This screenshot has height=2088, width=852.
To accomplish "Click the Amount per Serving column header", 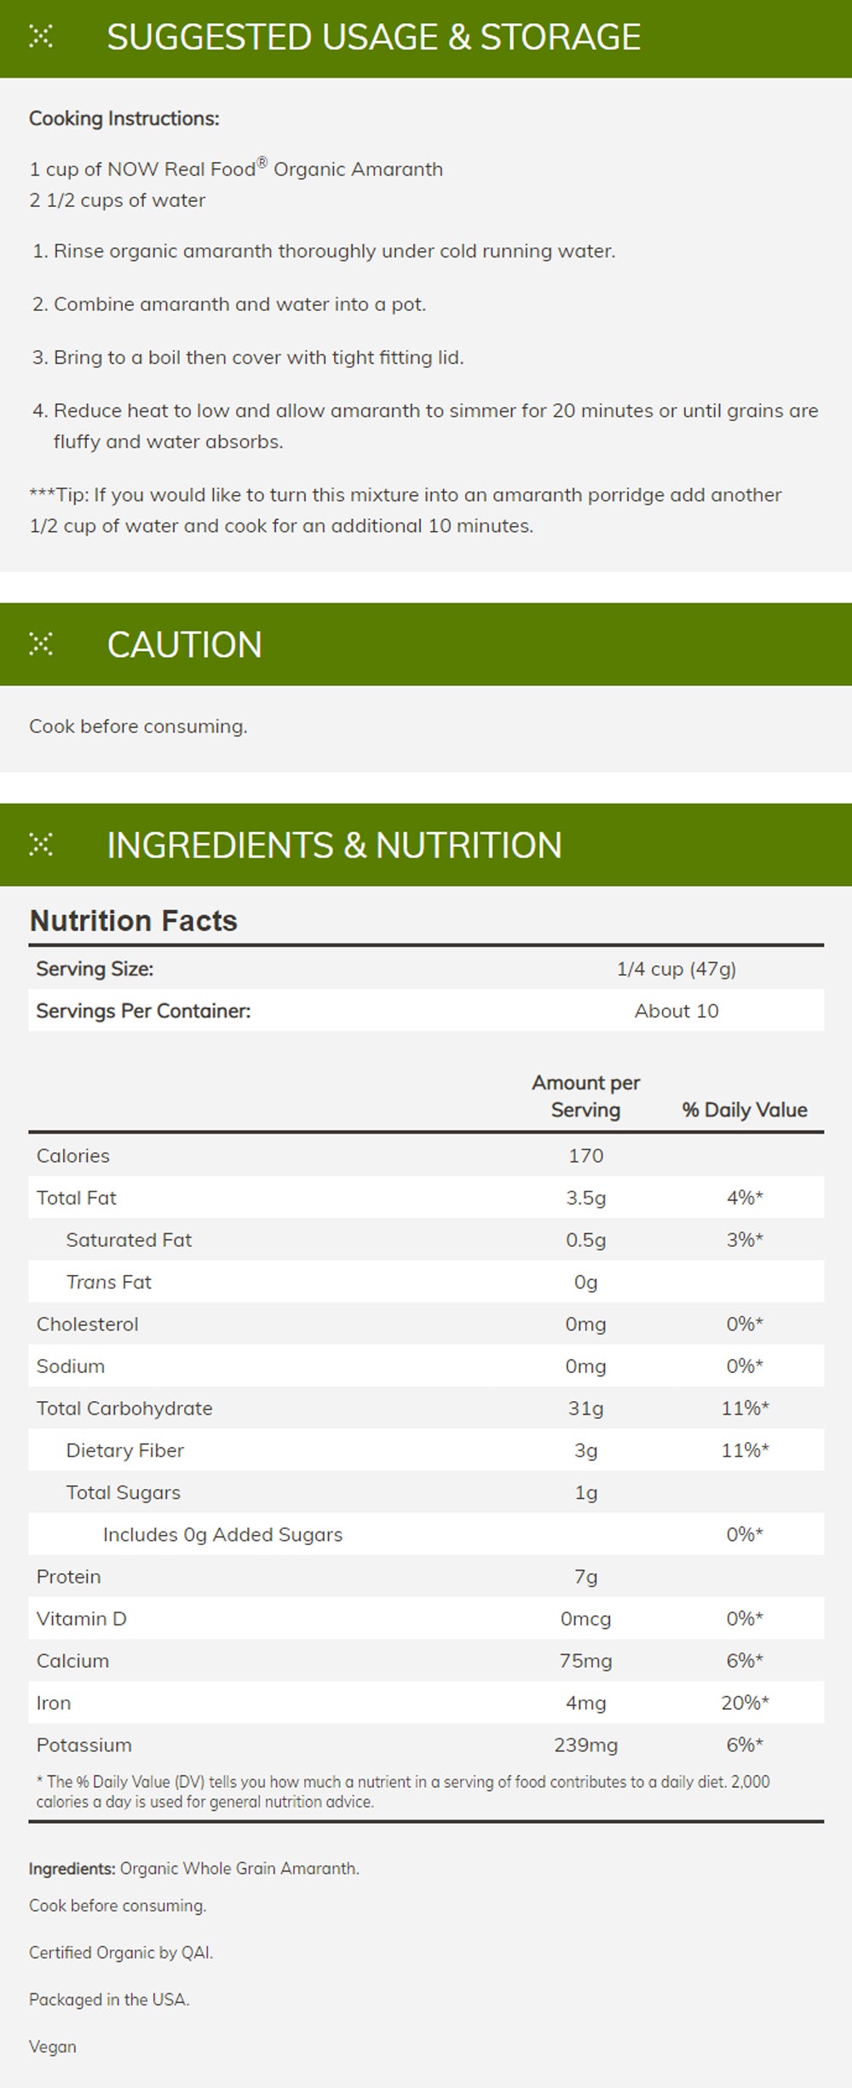I will point(585,1096).
